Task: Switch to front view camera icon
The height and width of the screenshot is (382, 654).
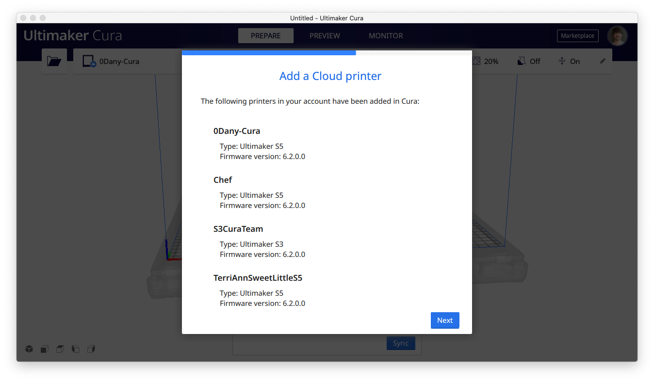Action: click(45, 349)
